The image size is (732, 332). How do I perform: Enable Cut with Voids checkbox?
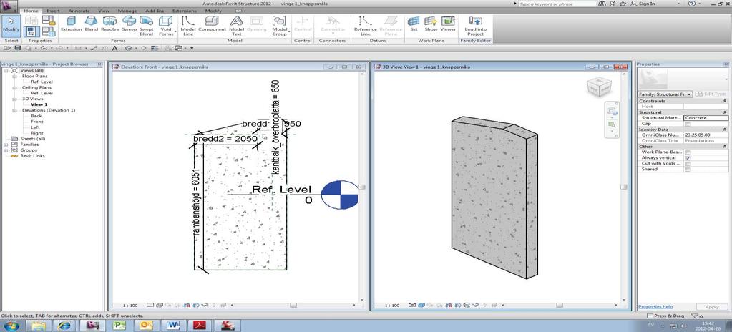click(687, 163)
